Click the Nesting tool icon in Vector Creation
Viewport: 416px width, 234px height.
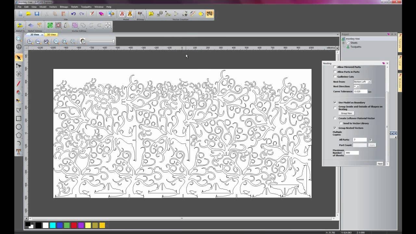(x=210, y=14)
